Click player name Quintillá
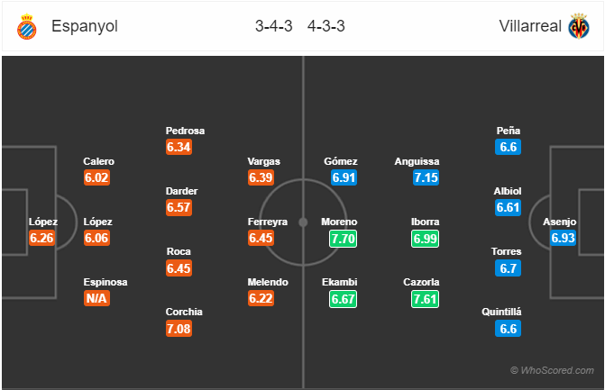 [501, 312]
